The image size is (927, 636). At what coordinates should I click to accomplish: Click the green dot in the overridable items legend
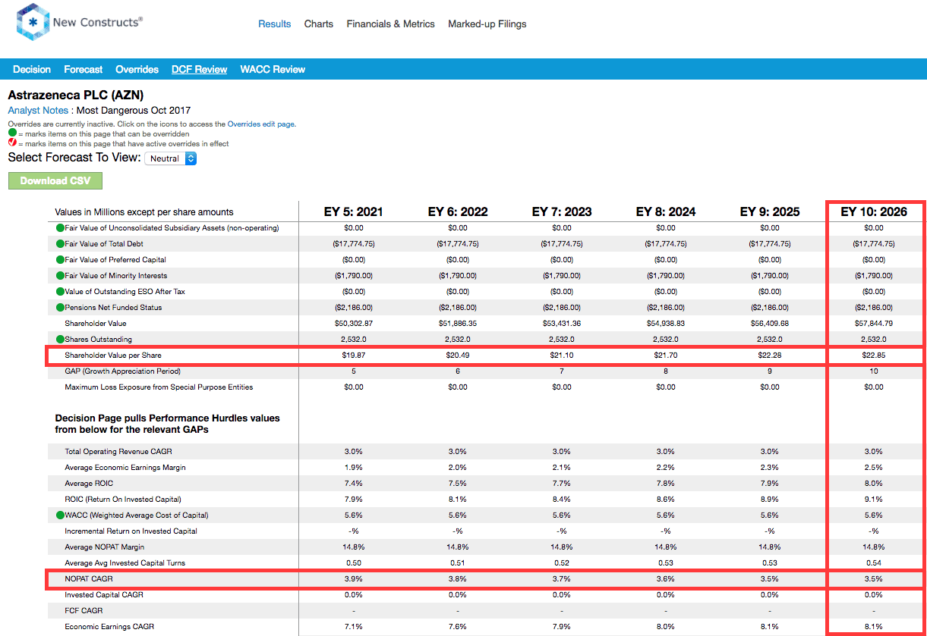12,134
